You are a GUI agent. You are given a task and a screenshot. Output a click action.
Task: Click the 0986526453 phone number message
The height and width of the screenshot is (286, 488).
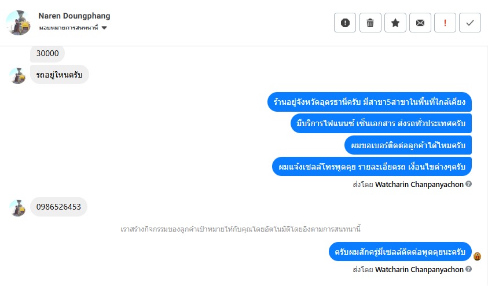coord(58,207)
